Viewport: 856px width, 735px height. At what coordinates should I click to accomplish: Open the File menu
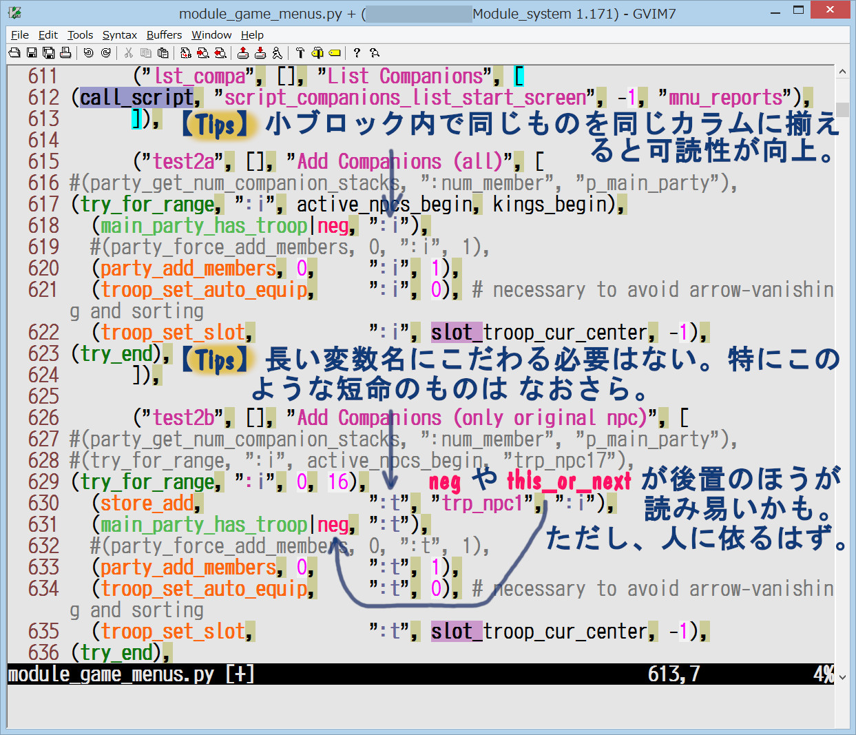click(20, 34)
